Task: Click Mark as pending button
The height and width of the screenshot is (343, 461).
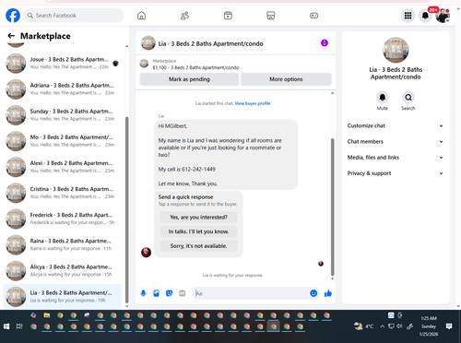Action: 189,79
